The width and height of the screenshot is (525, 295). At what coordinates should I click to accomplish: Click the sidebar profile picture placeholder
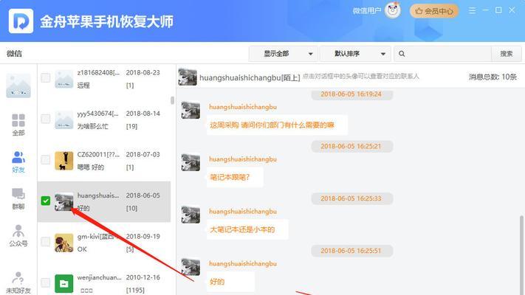18,86
